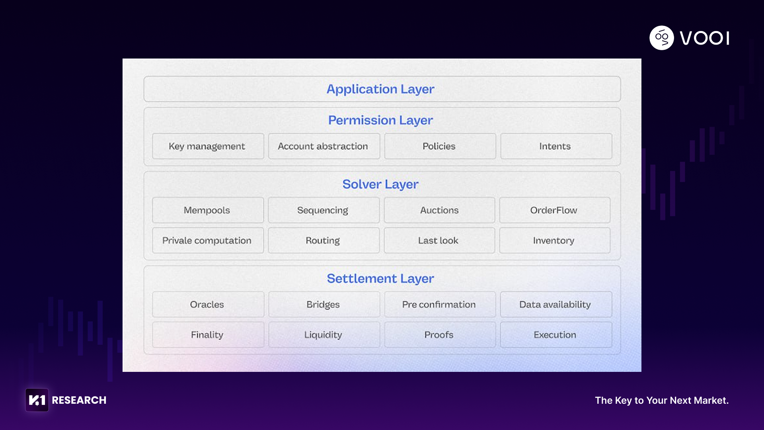The image size is (764, 430).
Task: Click the Sequencing box
Action: tap(323, 210)
